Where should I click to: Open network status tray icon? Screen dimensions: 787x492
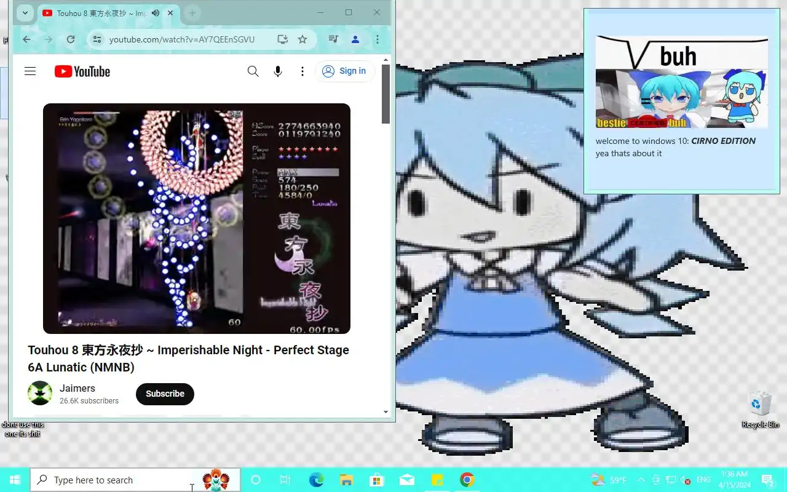pos(671,480)
